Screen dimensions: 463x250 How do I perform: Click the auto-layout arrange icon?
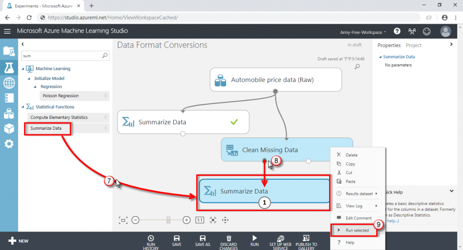pos(213,220)
